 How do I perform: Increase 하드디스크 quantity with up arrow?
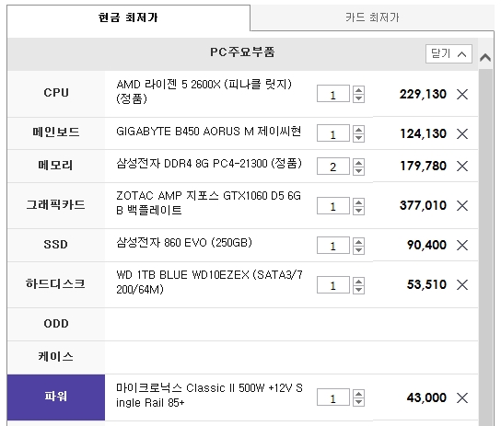(358, 282)
